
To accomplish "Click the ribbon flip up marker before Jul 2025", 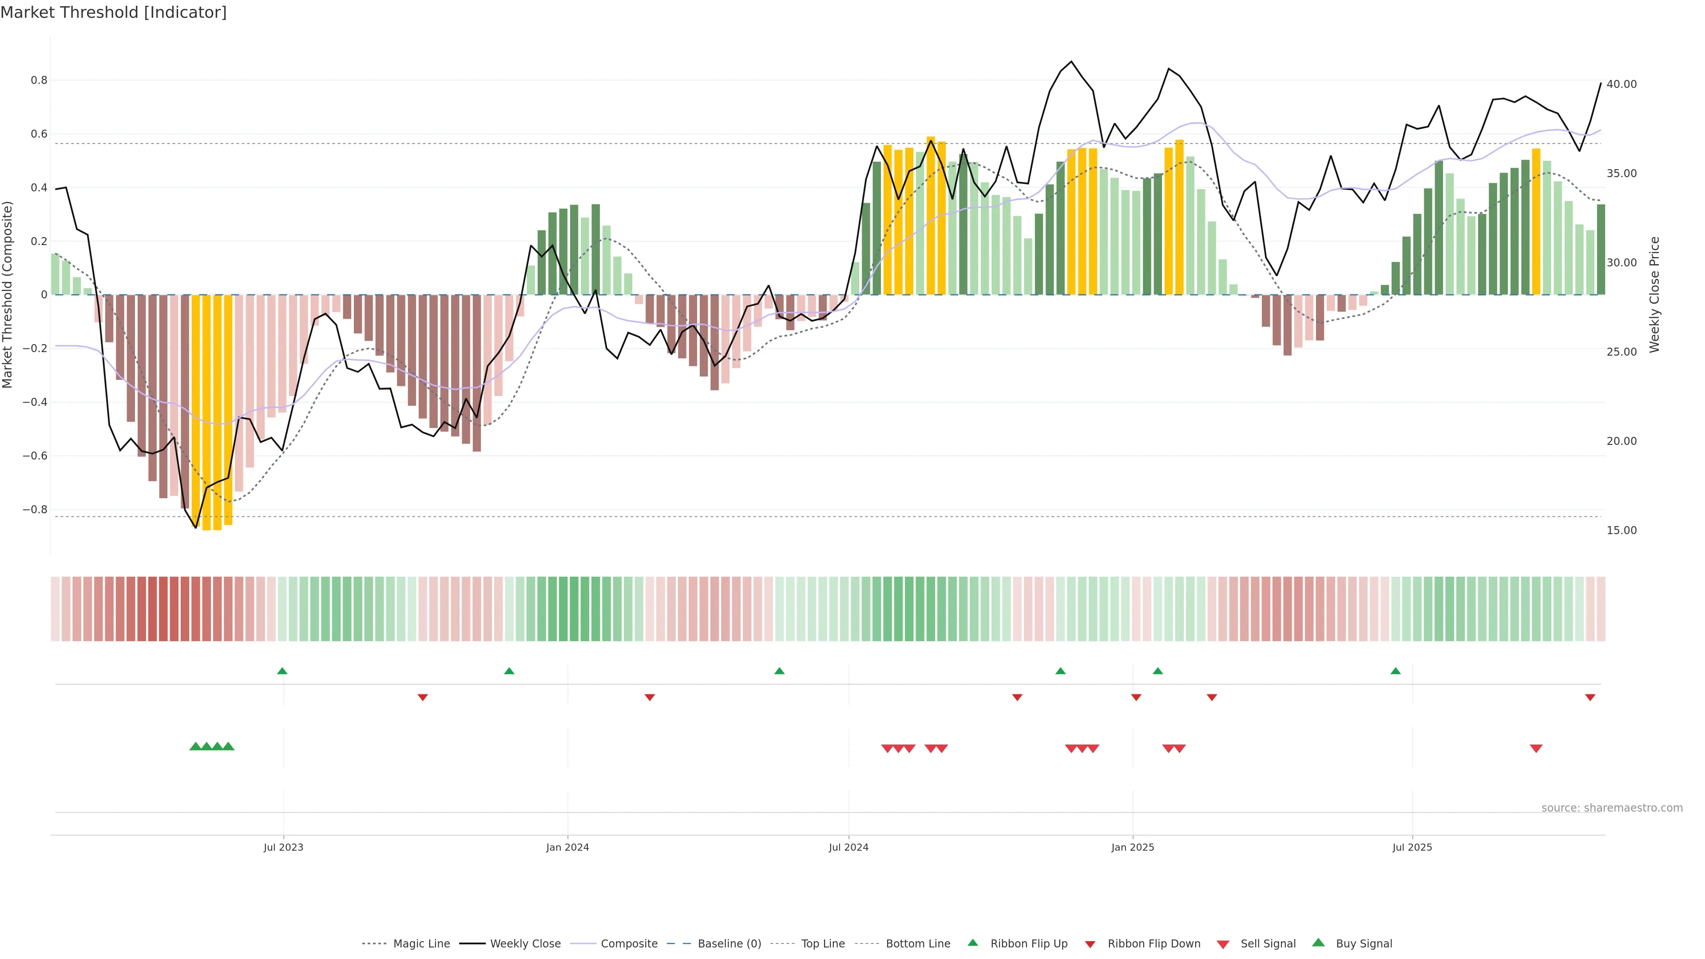I will pyautogui.click(x=1395, y=671).
